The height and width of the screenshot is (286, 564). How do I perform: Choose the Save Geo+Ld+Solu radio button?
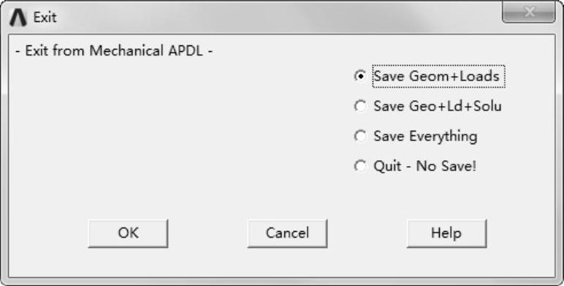(360, 106)
